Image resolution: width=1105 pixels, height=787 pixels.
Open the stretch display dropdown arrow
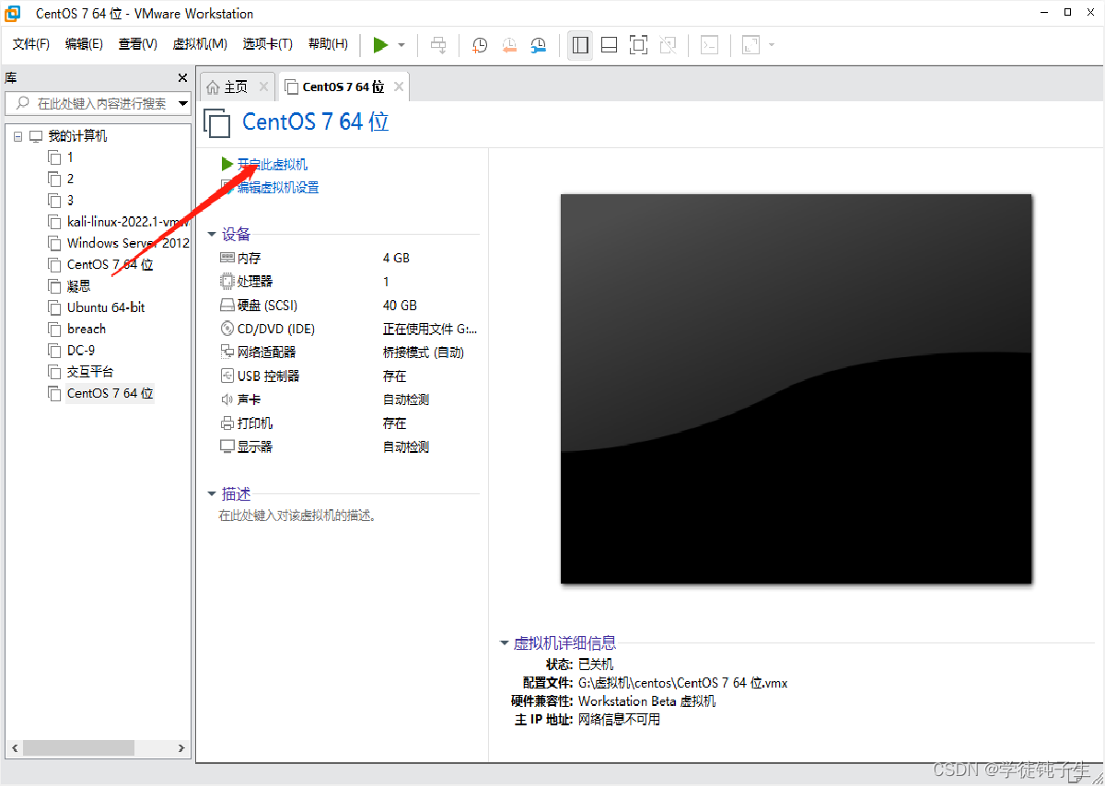(x=771, y=45)
